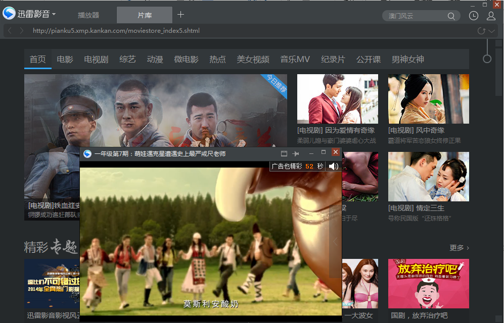Select the 电视剧 navigation item
Viewport: 504px width, 323px height.
tap(96, 60)
